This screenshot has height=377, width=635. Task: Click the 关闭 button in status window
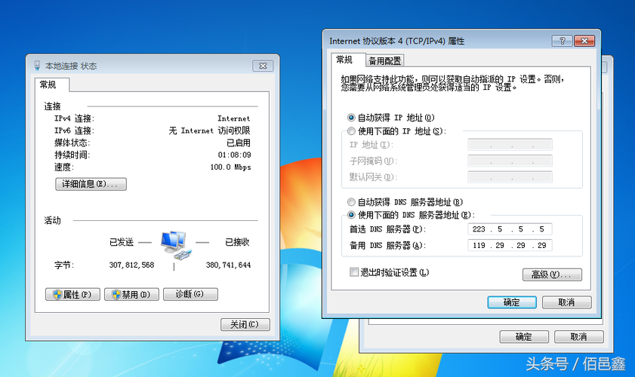click(x=245, y=324)
